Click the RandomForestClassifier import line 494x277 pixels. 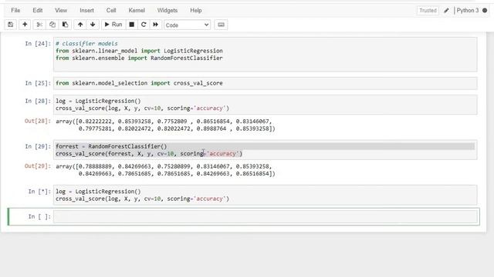pyautogui.click(x=139, y=58)
